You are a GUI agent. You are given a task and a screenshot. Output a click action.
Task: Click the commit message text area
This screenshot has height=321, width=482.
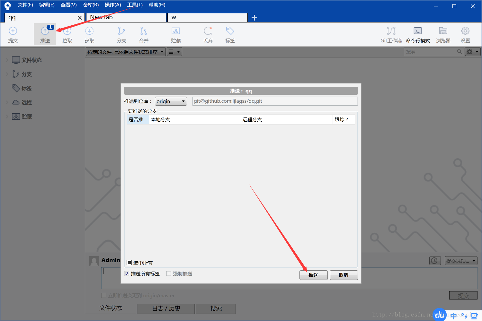(x=289, y=278)
